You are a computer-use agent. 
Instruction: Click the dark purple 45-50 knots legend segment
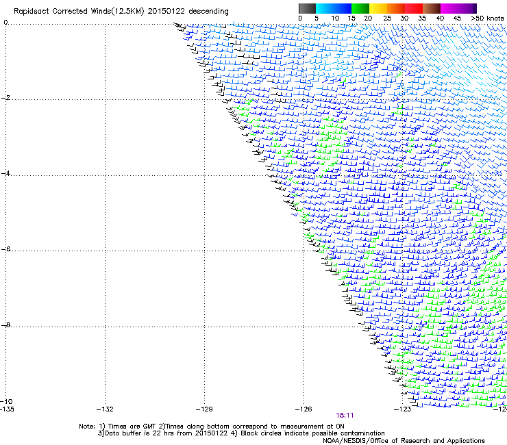467,8
